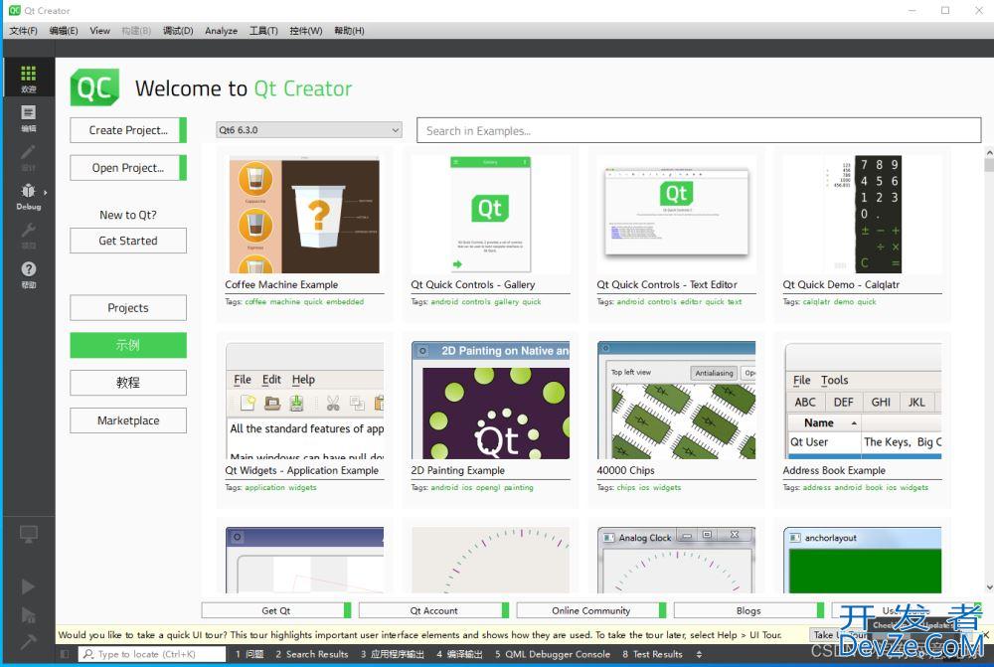Open the 调试(D) menu
This screenshot has height=667, width=994.
178,31
